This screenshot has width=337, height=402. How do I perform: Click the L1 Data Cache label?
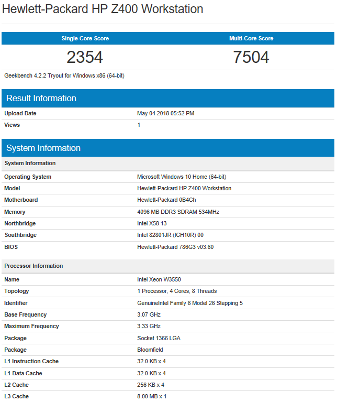(x=23, y=374)
